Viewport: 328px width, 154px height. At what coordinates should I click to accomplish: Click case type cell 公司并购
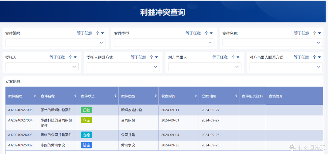tap(128, 135)
